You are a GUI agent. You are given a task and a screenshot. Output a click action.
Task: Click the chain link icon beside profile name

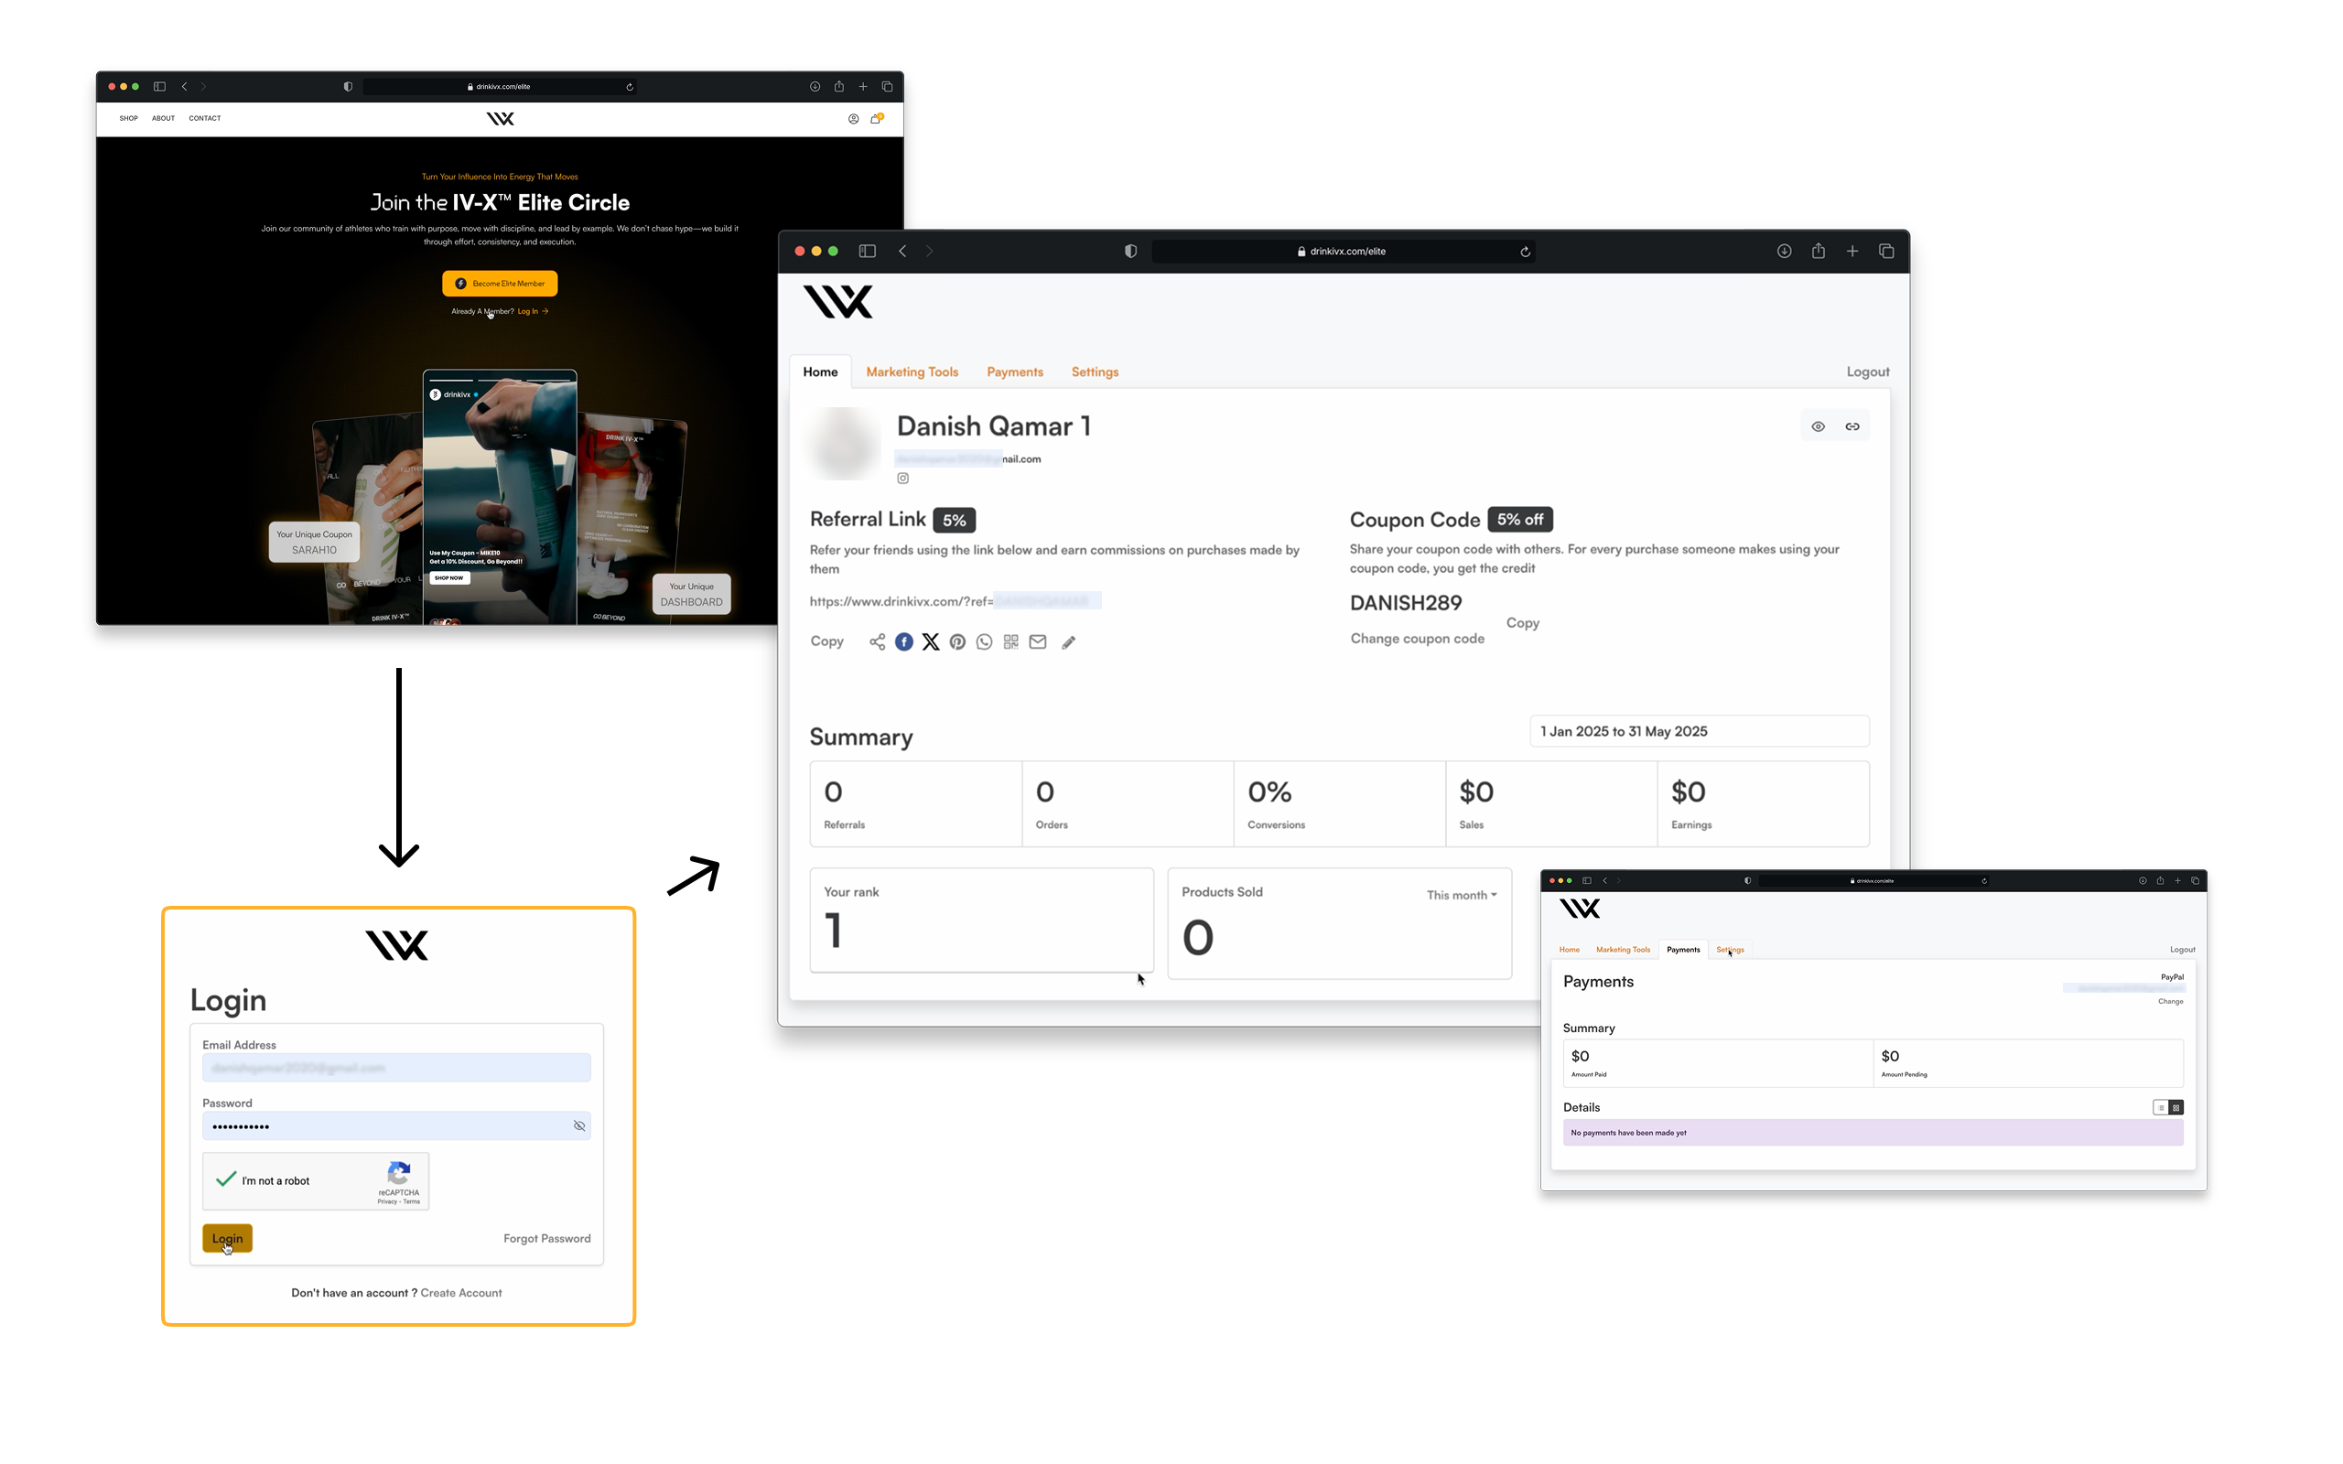1852,426
